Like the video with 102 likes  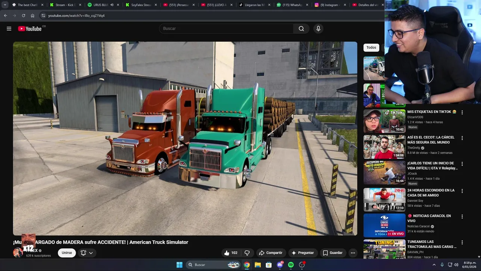point(231,253)
